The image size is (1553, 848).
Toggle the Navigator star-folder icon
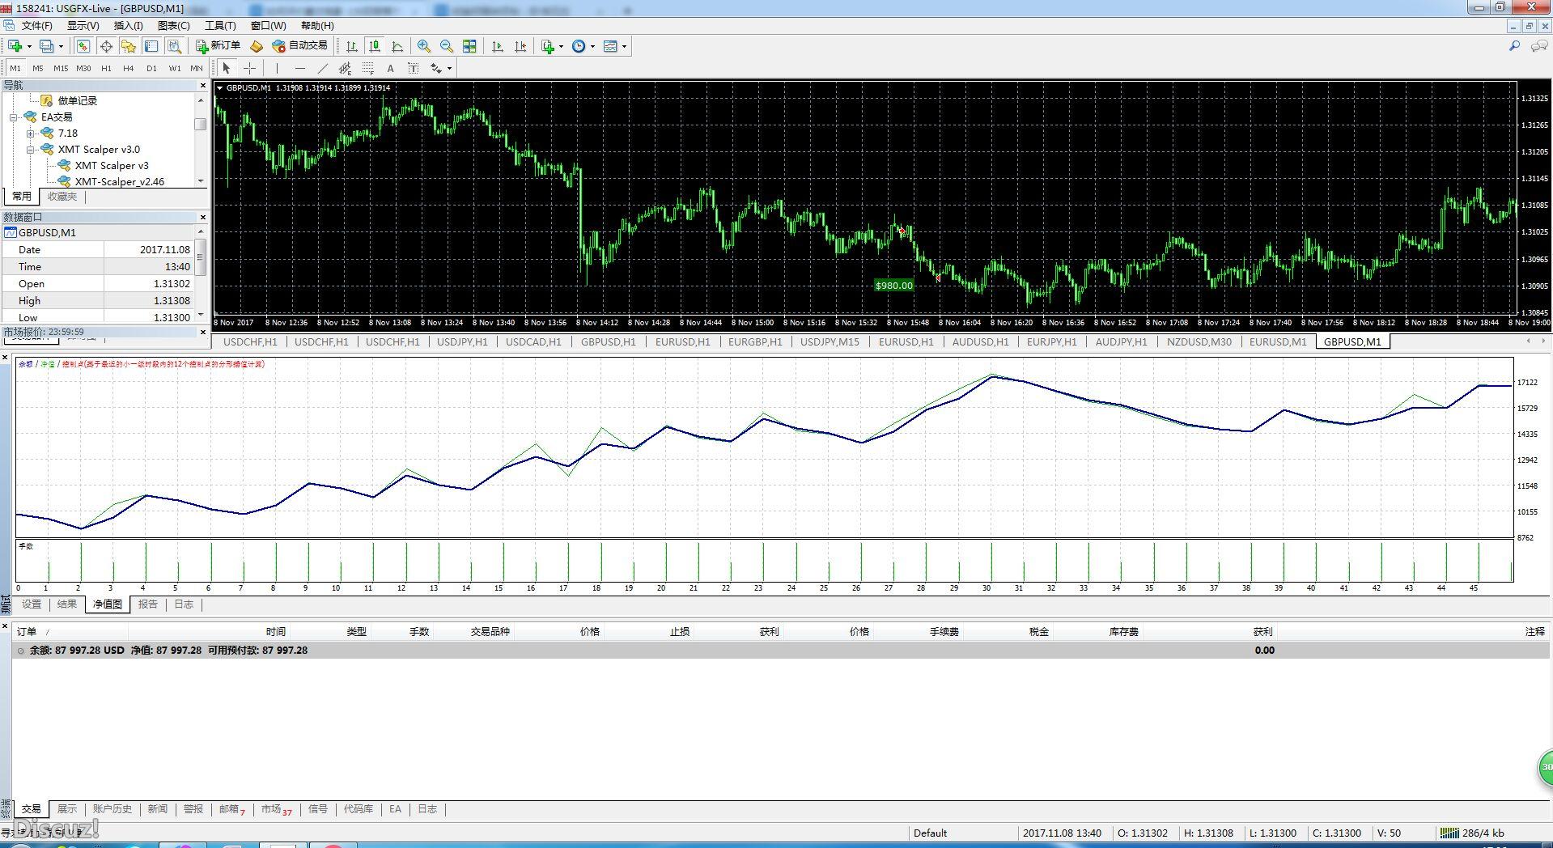tap(129, 46)
